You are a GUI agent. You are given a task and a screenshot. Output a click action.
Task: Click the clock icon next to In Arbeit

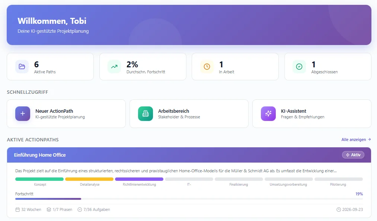click(206, 66)
